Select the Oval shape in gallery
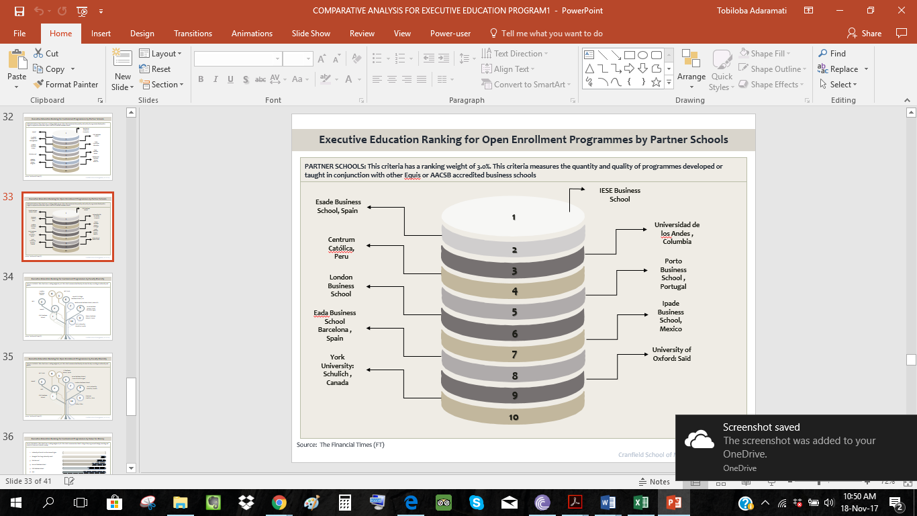 (x=642, y=55)
